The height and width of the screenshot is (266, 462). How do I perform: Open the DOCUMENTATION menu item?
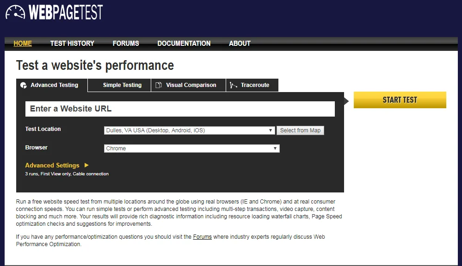pos(184,43)
